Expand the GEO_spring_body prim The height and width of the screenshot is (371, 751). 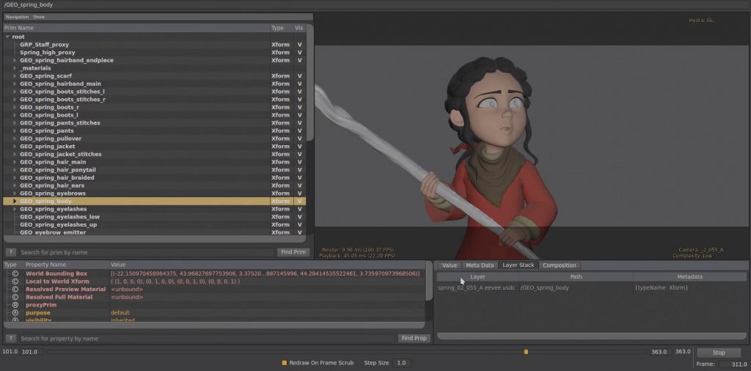[15, 201]
